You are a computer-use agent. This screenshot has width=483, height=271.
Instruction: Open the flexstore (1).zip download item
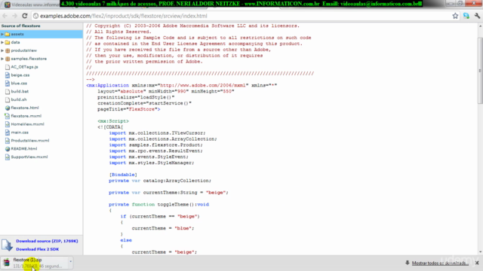coord(34,263)
